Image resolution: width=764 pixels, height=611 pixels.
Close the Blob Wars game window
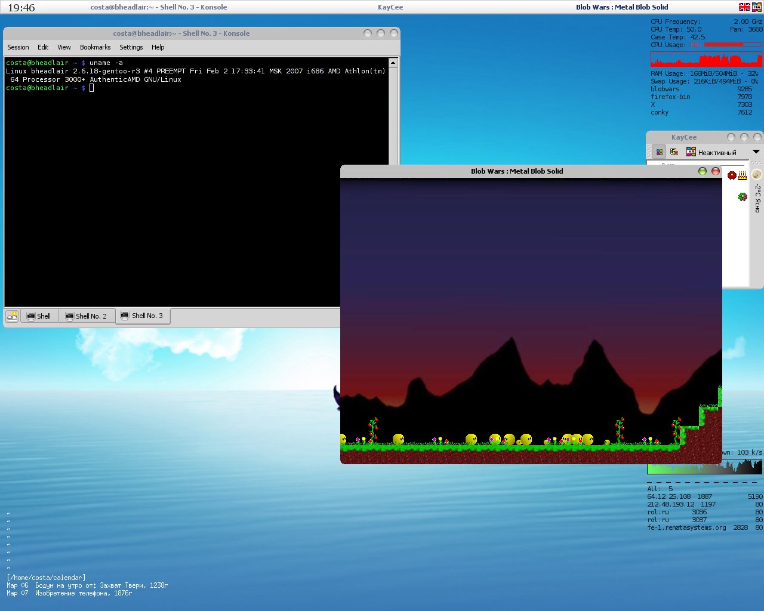pyautogui.click(x=716, y=171)
